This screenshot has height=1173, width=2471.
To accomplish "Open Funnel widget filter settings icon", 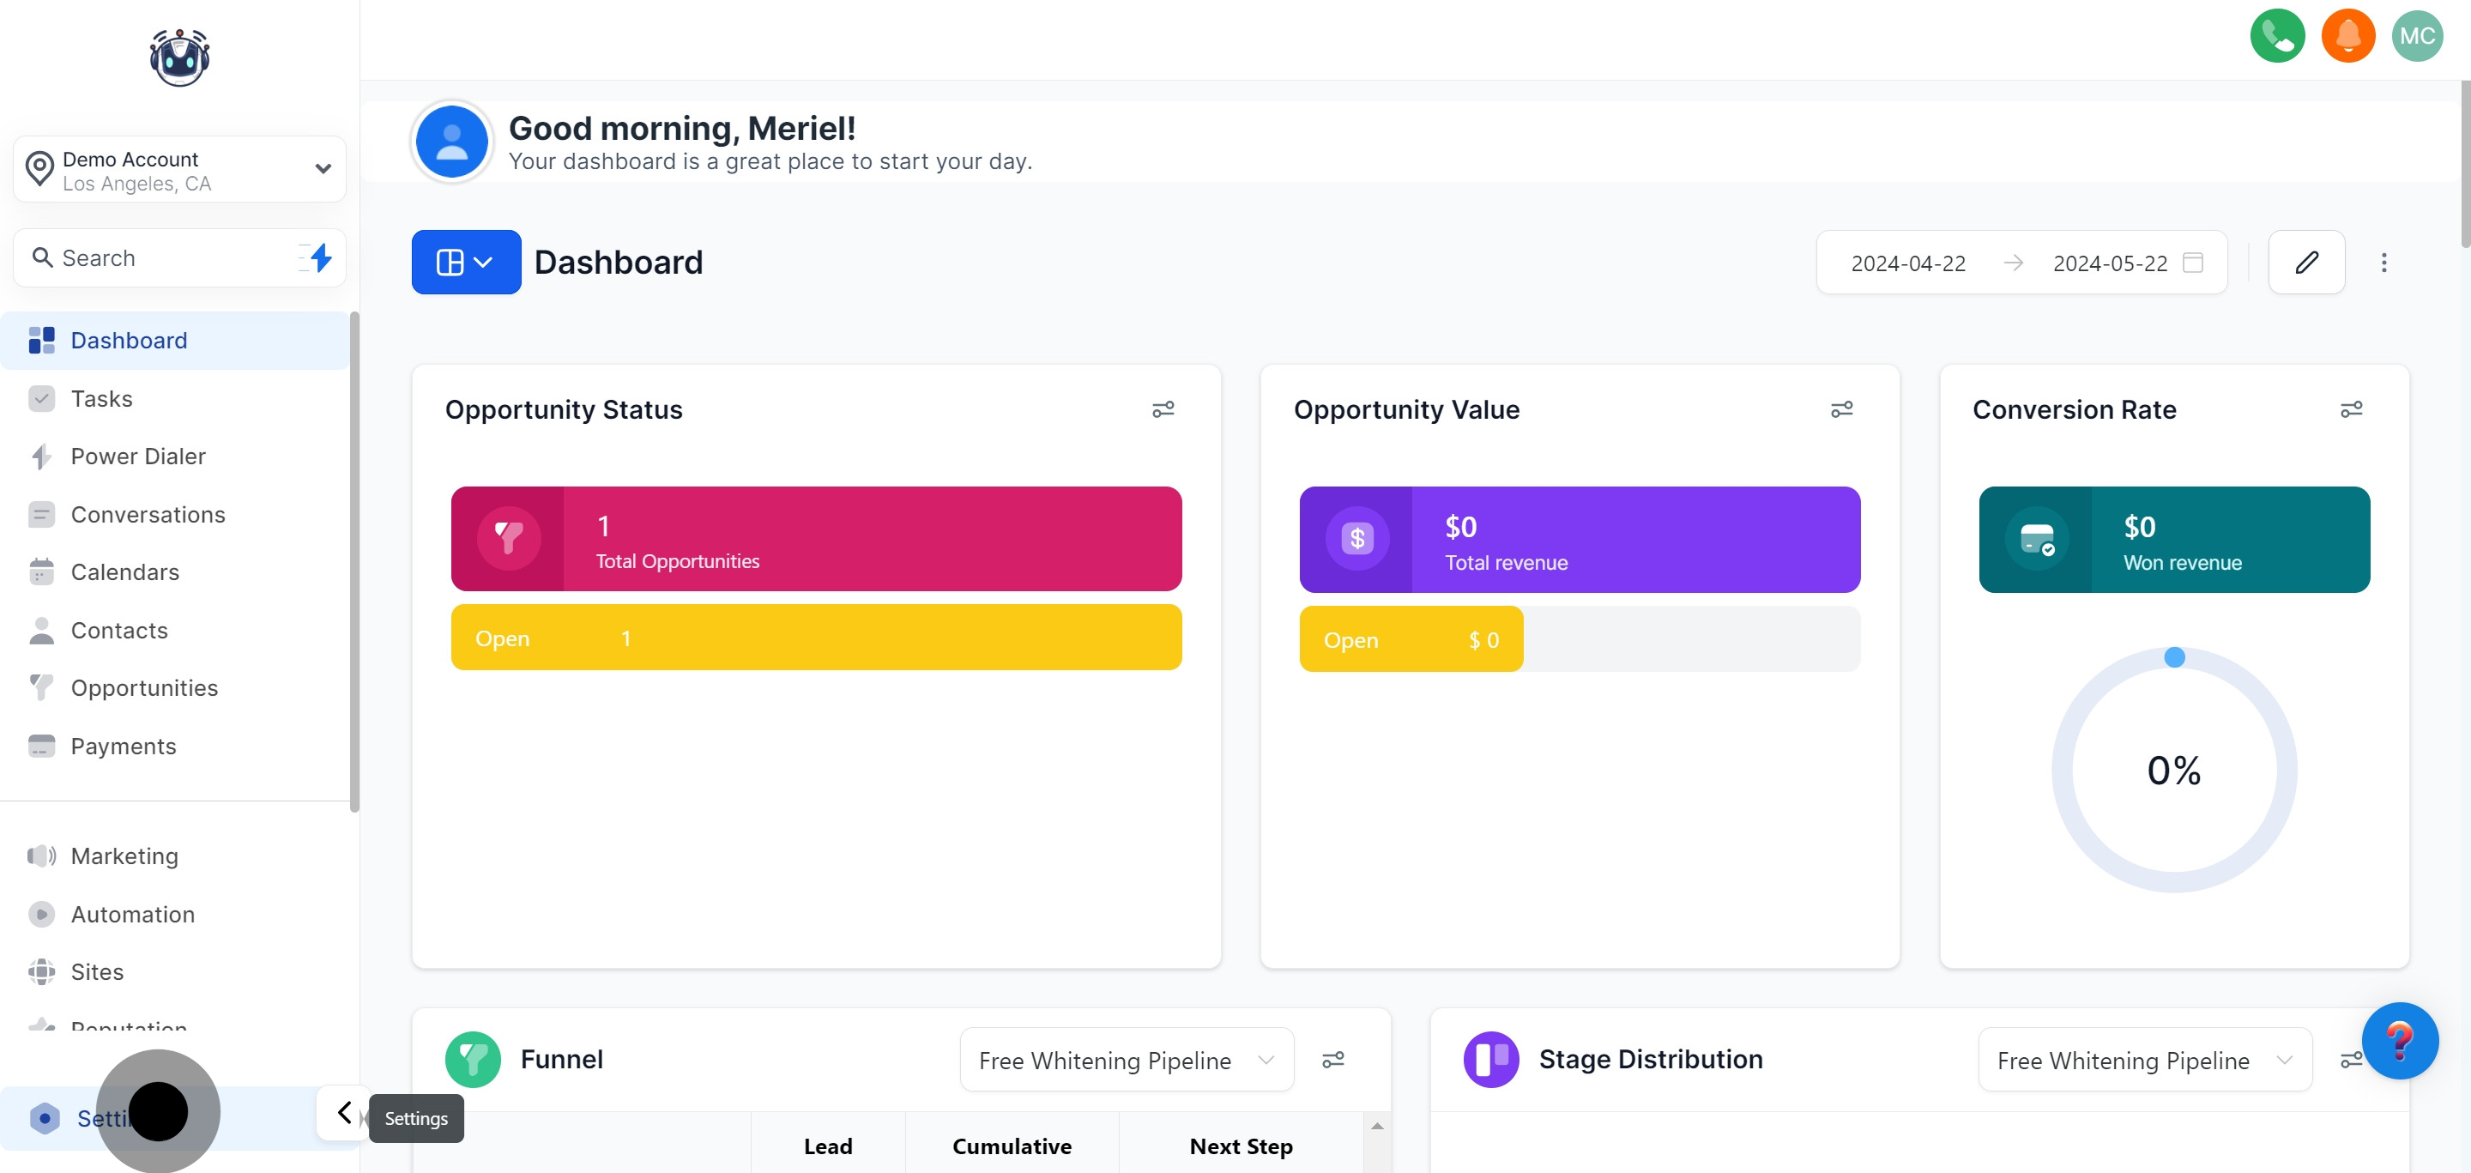I will (x=1332, y=1059).
